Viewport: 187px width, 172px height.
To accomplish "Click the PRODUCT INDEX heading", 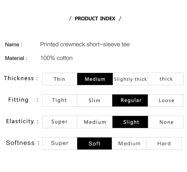I will click(95, 19).
